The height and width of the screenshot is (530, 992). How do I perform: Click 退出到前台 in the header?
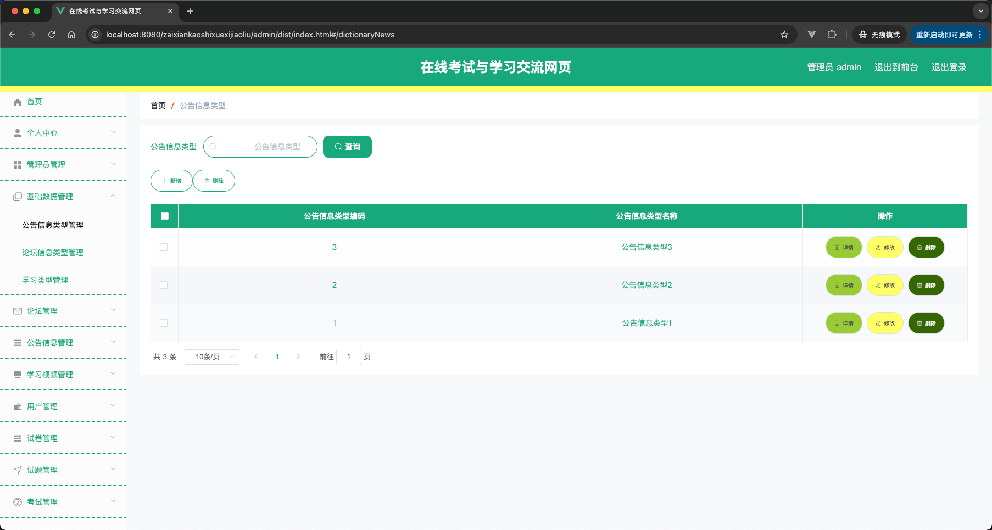click(896, 67)
